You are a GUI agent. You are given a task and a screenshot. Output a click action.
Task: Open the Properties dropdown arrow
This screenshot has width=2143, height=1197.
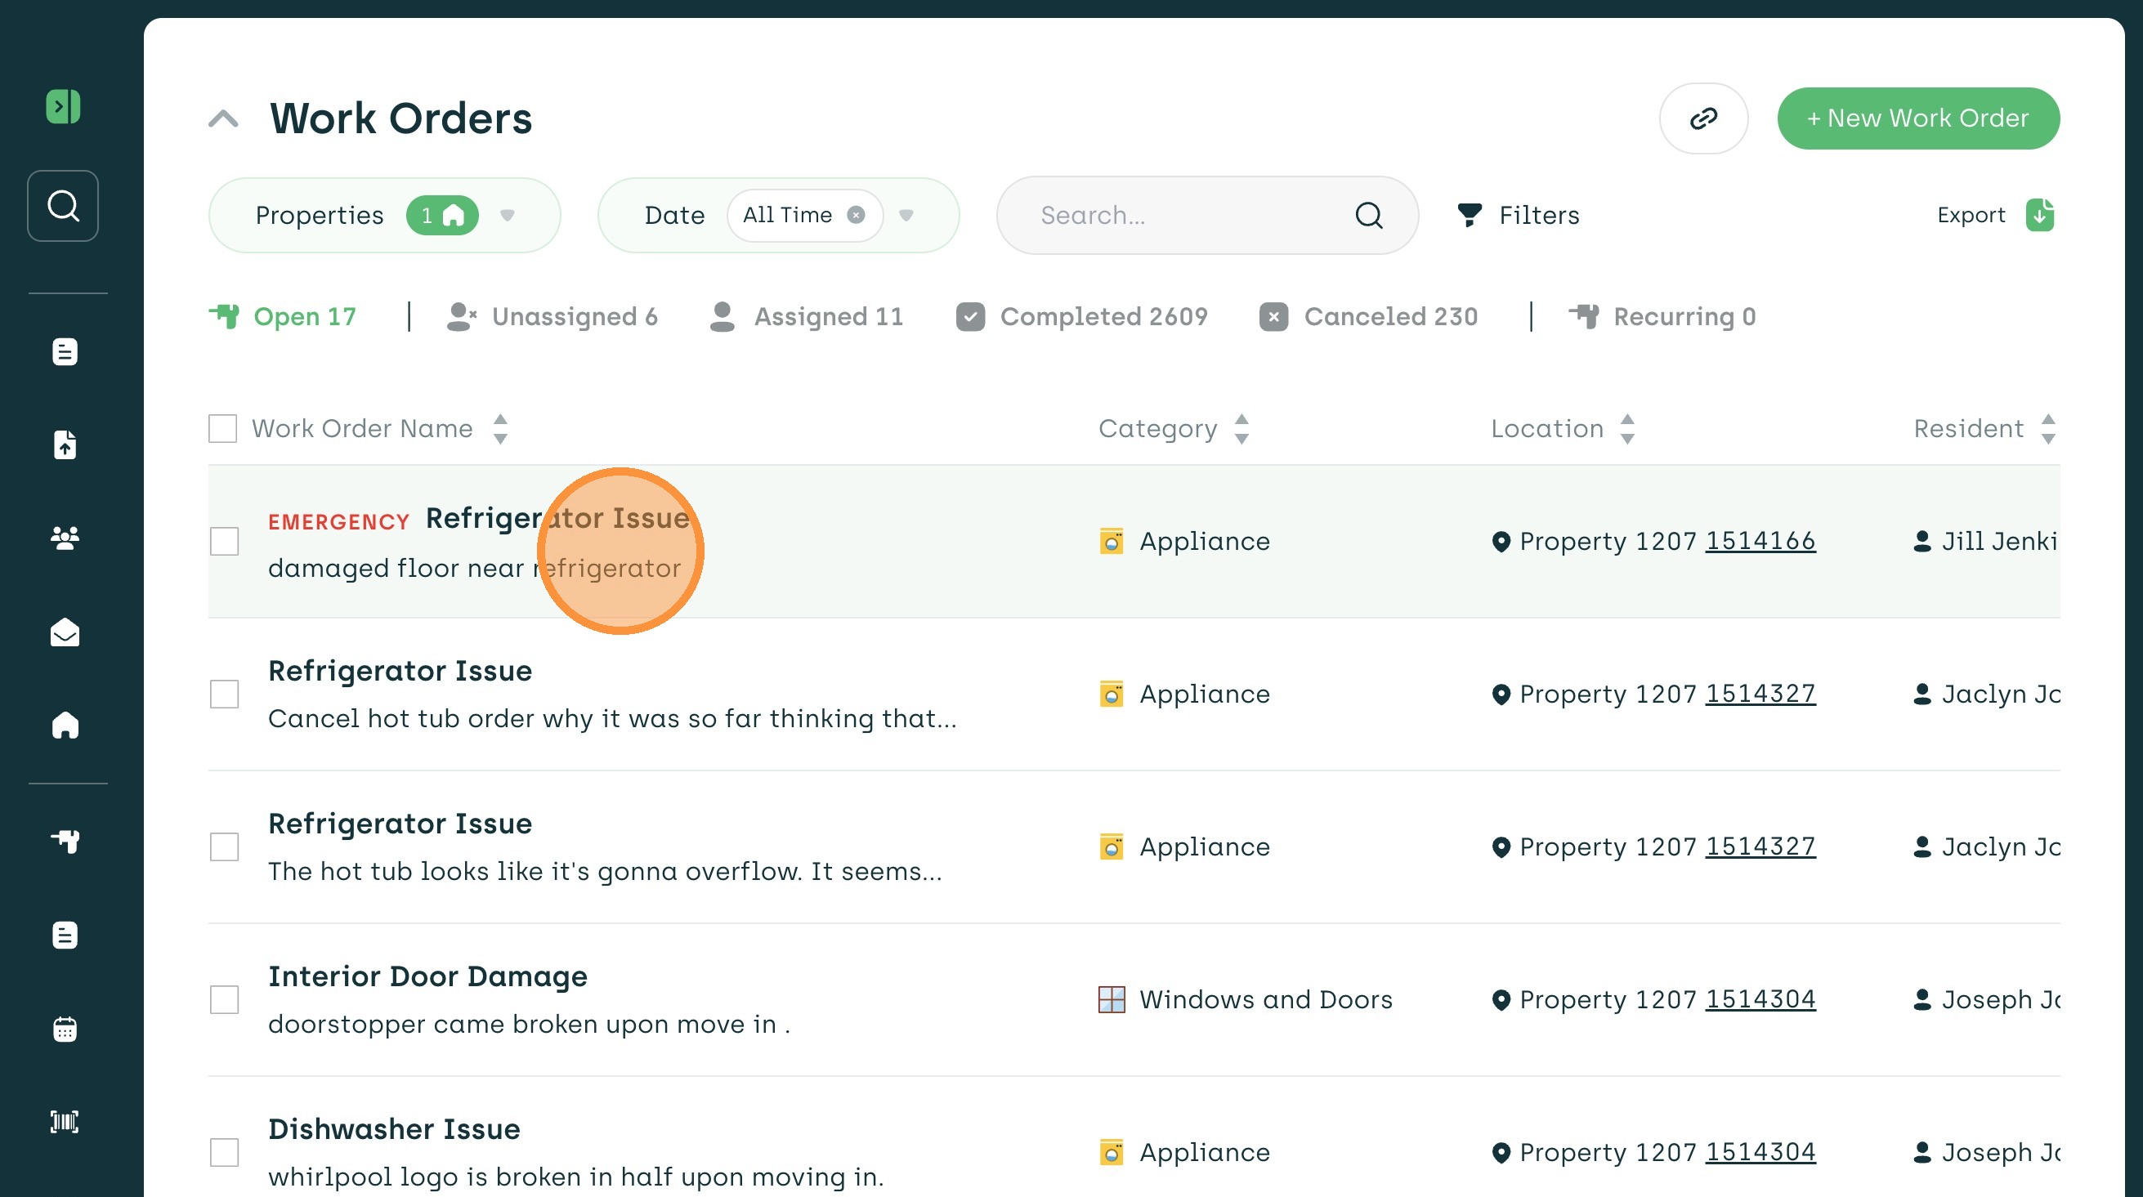507,216
